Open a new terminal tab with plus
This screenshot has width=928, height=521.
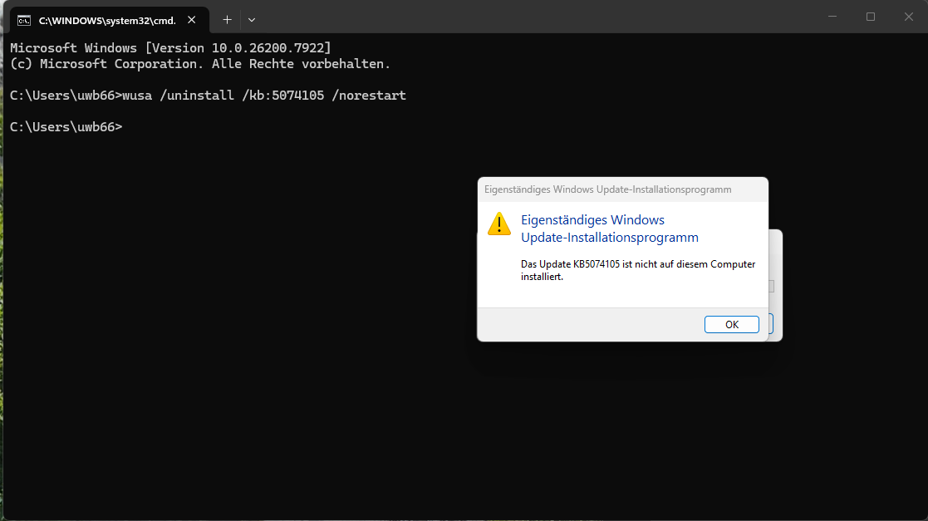coord(227,19)
